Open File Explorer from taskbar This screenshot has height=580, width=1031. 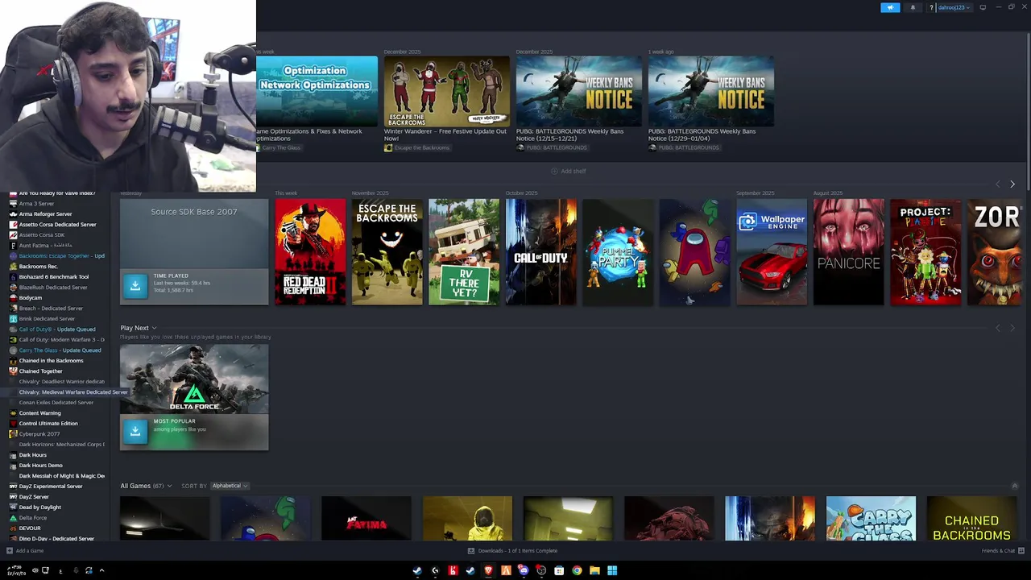(594, 570)
